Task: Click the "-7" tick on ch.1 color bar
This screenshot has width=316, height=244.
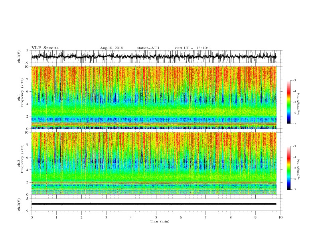Action: (x=294, y=124)
